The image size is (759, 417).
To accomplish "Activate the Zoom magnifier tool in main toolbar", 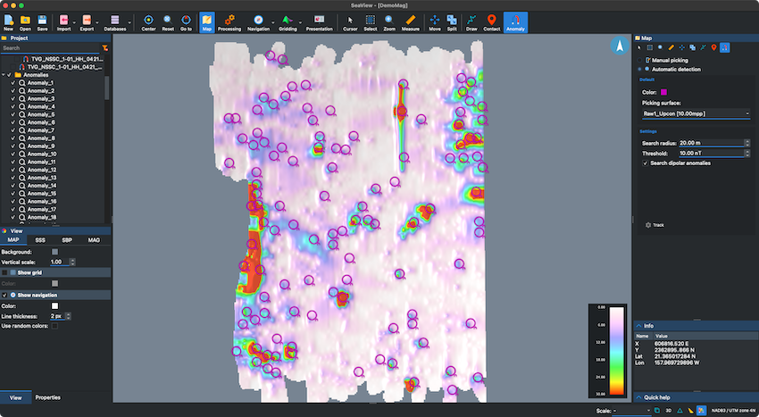I will tap(389, 22).
